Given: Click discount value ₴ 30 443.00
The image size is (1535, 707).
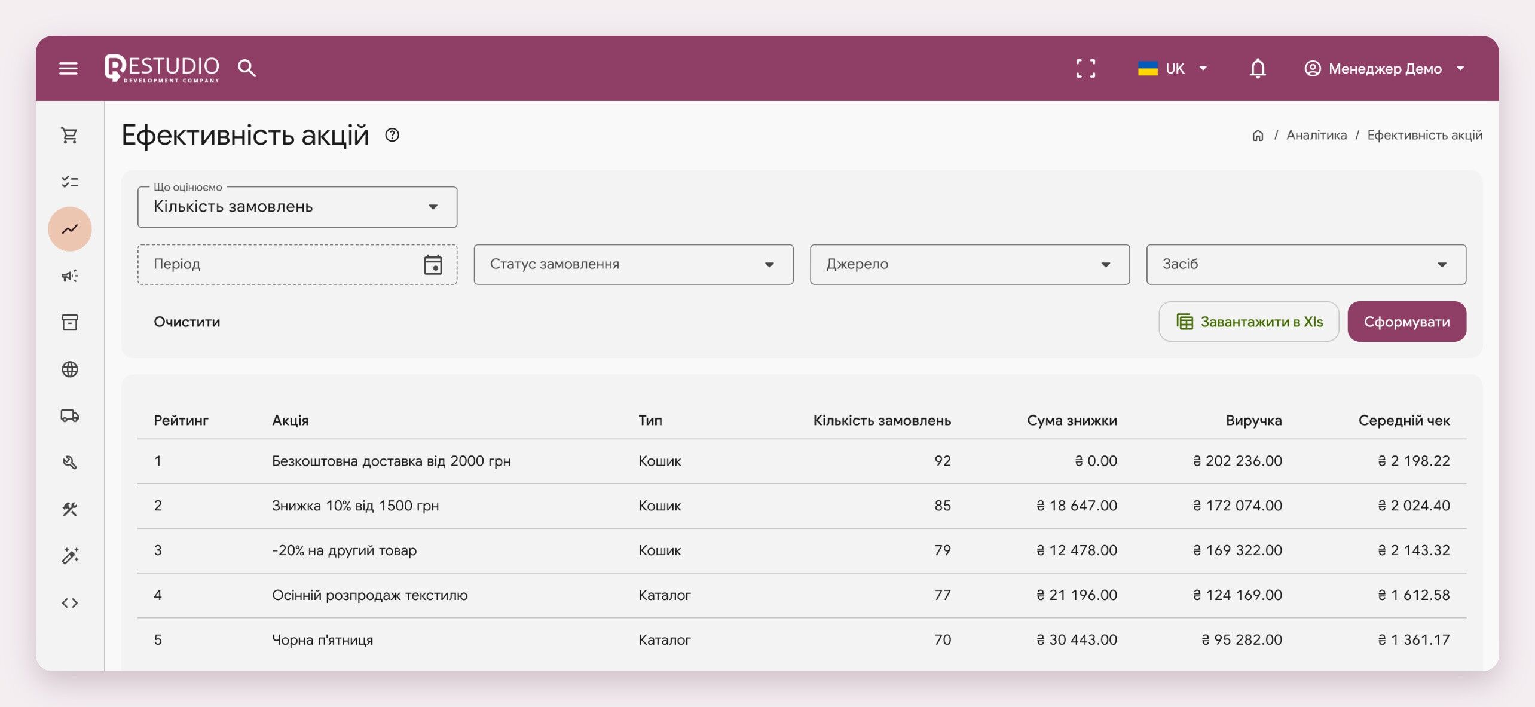Looking at the screenshot, I should (x=1077, y=640).
